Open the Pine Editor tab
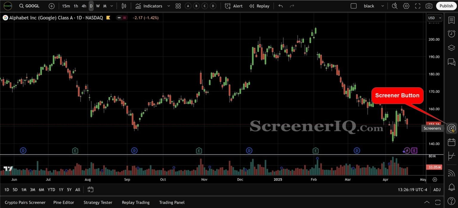The width and height of the screenshot is (458, 208). click(64, 202)
